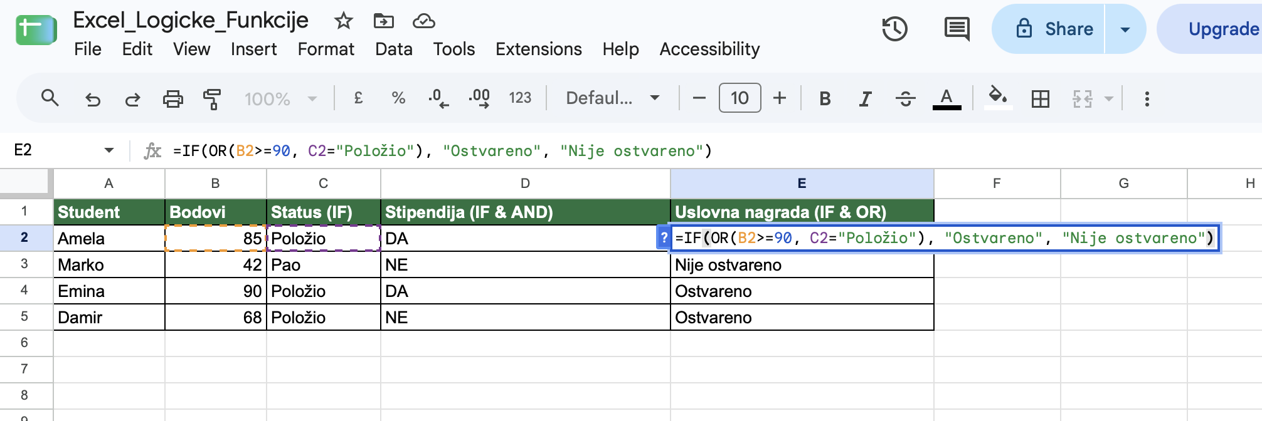Image resolution: width=1262 pixels, height=421 pixels.
Task: Select the 'Uslovna nagrada (IF & OR)' header
Action: tap(802, 212)
